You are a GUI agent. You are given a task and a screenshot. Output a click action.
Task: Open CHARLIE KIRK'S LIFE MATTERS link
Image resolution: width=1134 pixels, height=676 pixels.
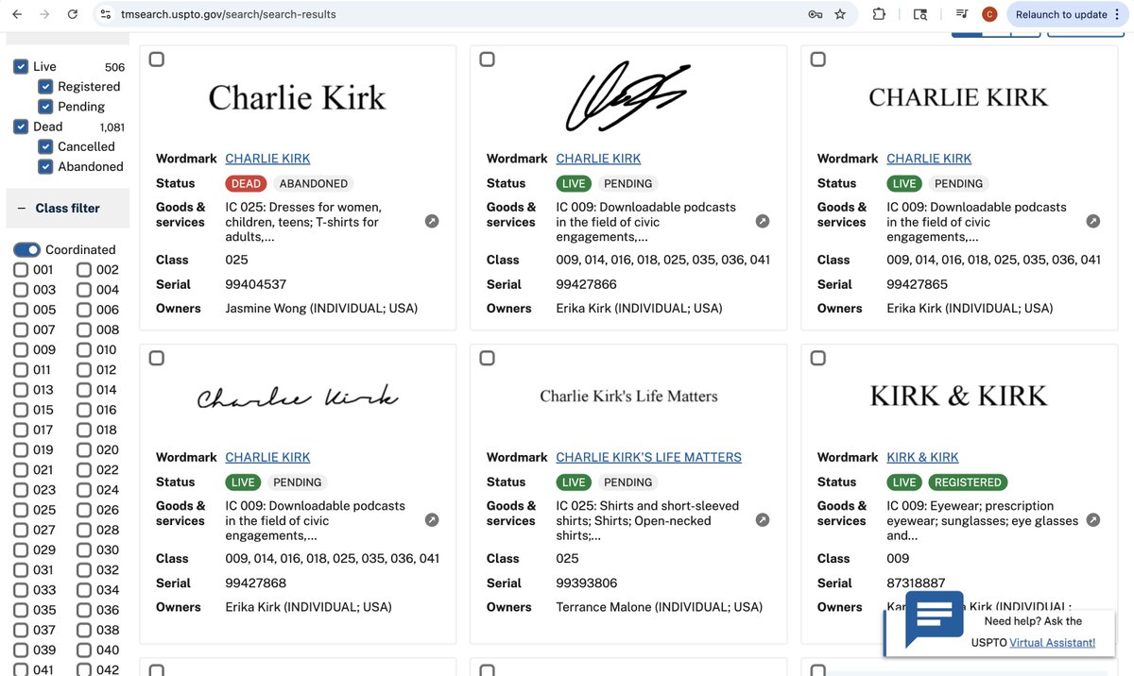(x=648, y=457)
